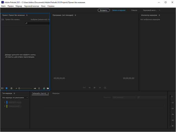The width and height of the screenshot is (176, 132).
Task: Click the create rough cut icon
Action: [44, 88]
